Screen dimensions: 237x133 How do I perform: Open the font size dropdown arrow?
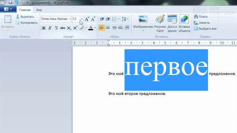[81, 19]
